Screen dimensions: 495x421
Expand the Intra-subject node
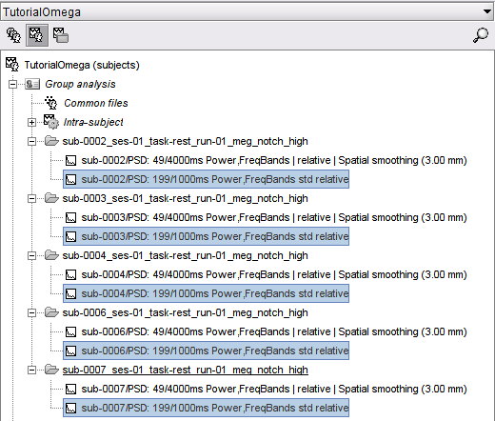31,122
